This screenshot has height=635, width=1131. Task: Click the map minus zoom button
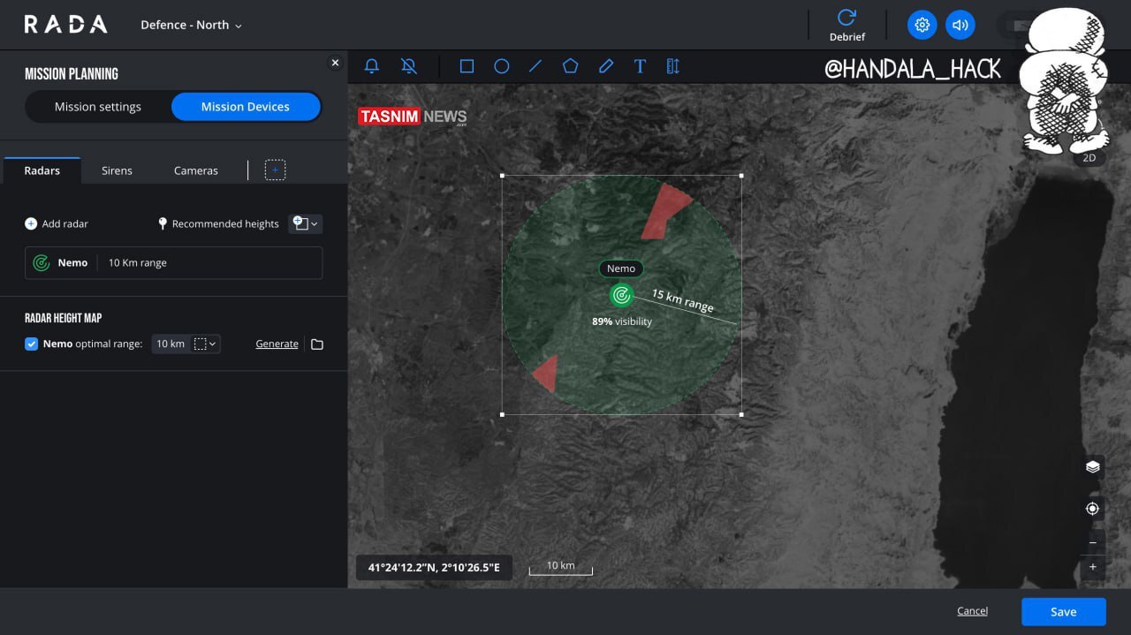pos(1093,542)
